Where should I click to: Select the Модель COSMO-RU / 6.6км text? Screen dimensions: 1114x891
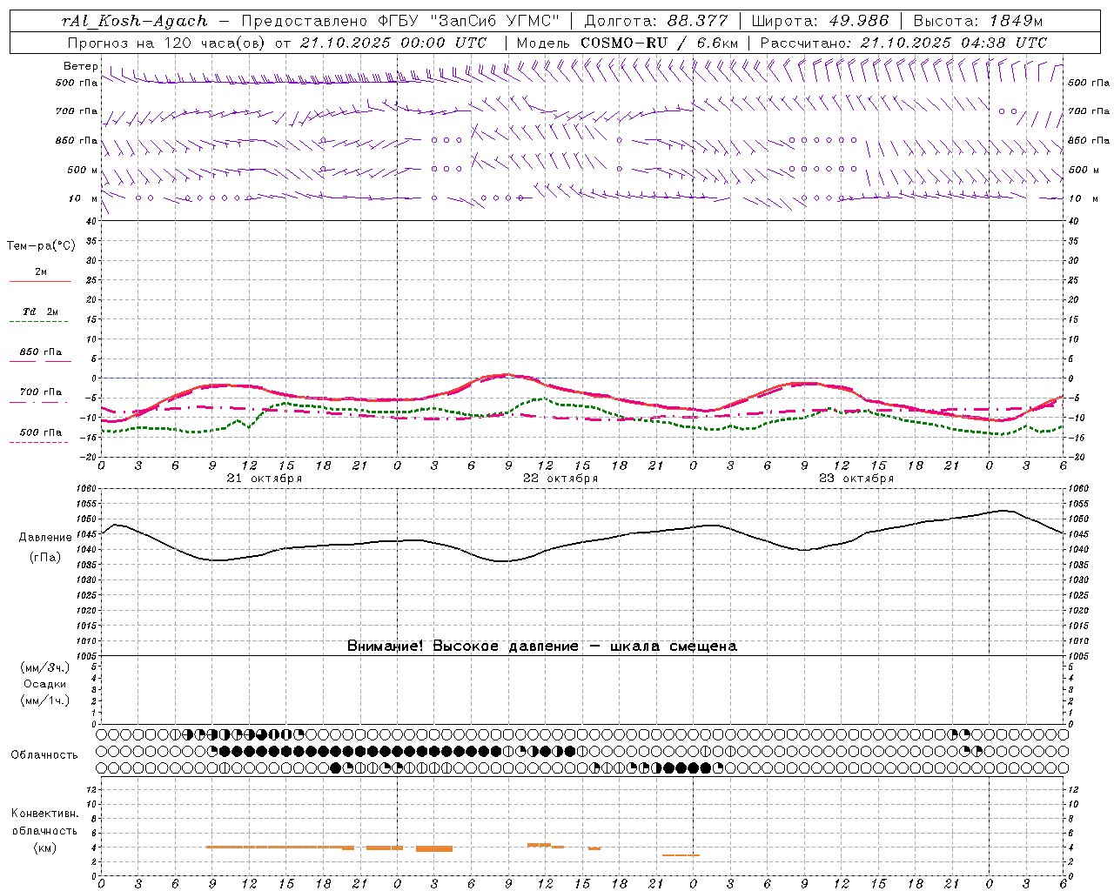click(627, 43)
